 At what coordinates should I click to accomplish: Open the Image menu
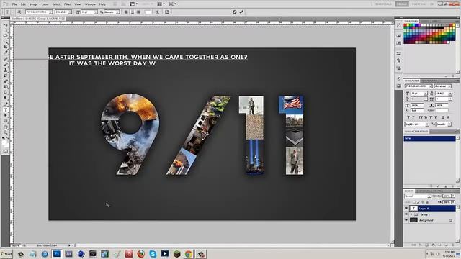coord(34,4)
